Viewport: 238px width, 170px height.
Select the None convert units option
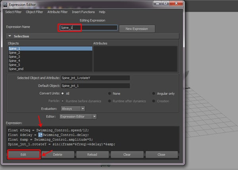[109, 94]
